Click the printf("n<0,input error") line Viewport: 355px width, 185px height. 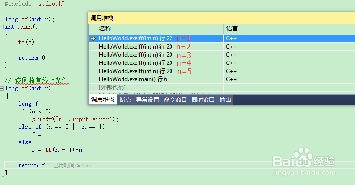(75, 119)
